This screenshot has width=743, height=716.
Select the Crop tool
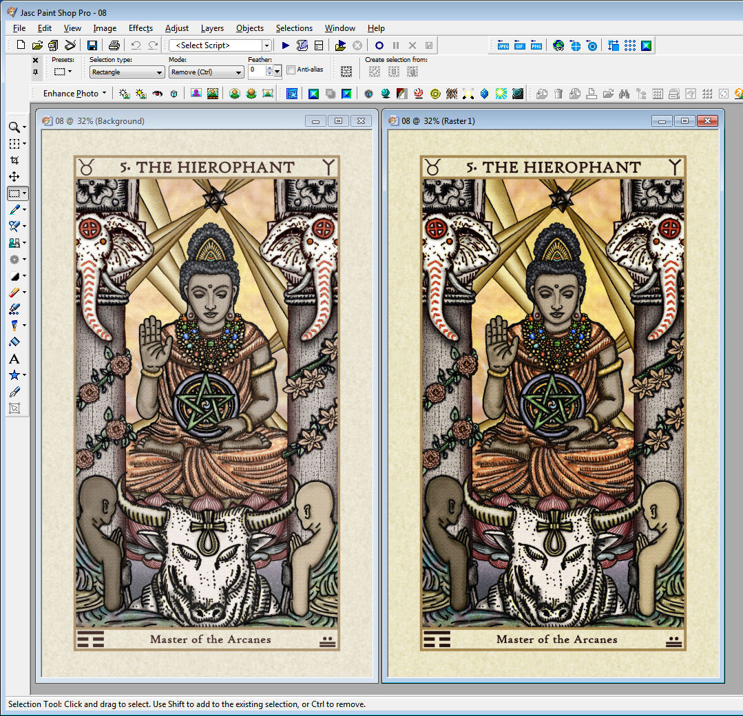coord(14,160)
